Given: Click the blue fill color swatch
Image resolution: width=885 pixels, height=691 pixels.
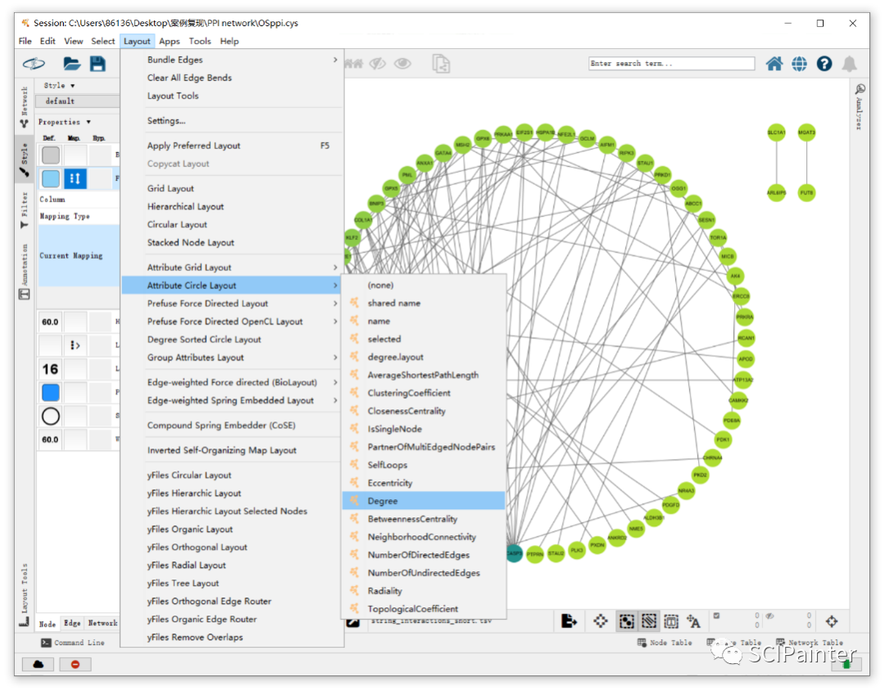Looking at the screenshot, I should [50, 392].
